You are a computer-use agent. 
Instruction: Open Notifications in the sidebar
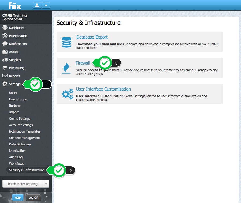coord(18,44)
